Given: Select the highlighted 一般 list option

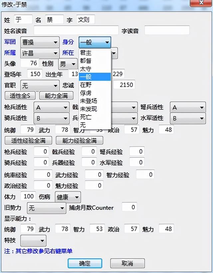Looking at the screenshot, I should point(95,77).
